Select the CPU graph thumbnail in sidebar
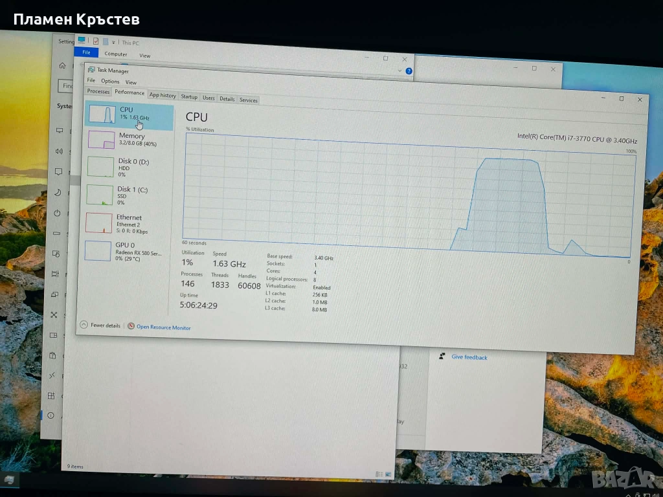663x497 pixels. [102, 114]
